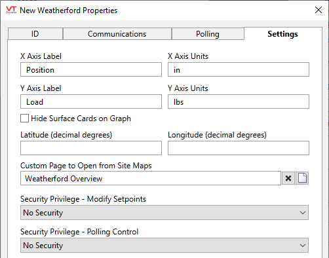This screenshot has height=258, width=329.
Task: Click the X Axis Units field containing in
Action: pos(239,69)
